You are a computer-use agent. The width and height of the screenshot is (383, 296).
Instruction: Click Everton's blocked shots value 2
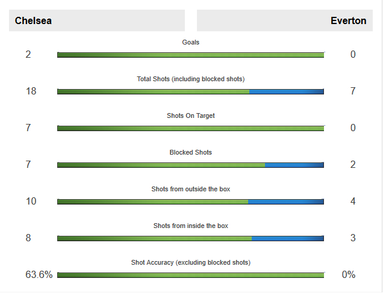pos(353,164)
